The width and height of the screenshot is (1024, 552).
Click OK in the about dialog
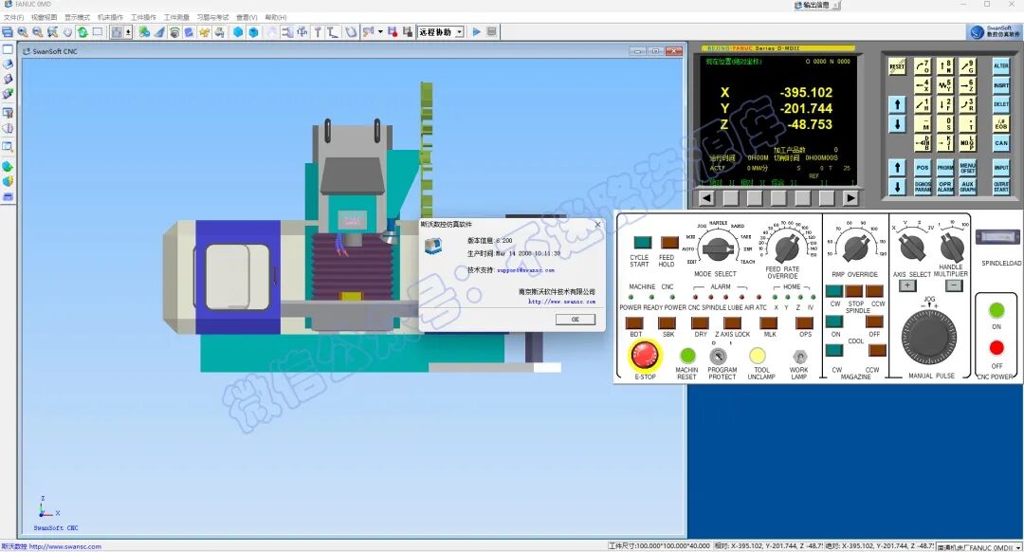point(576,320)
